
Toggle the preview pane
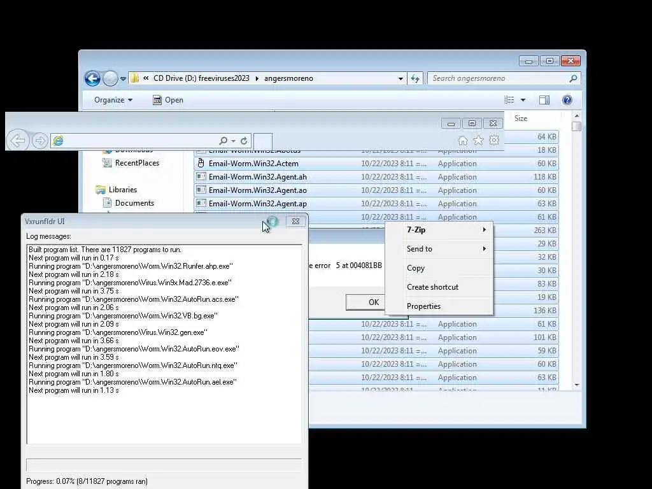tap(544, 100)
